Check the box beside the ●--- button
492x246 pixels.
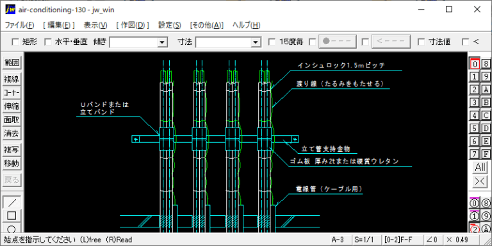(x=313, y=42)
